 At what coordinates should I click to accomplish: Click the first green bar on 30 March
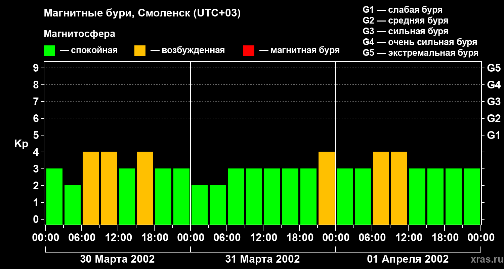54,196
